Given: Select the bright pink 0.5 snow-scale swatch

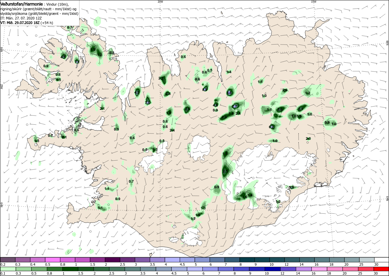Looking at the screenshot, I should click(53, 260).
